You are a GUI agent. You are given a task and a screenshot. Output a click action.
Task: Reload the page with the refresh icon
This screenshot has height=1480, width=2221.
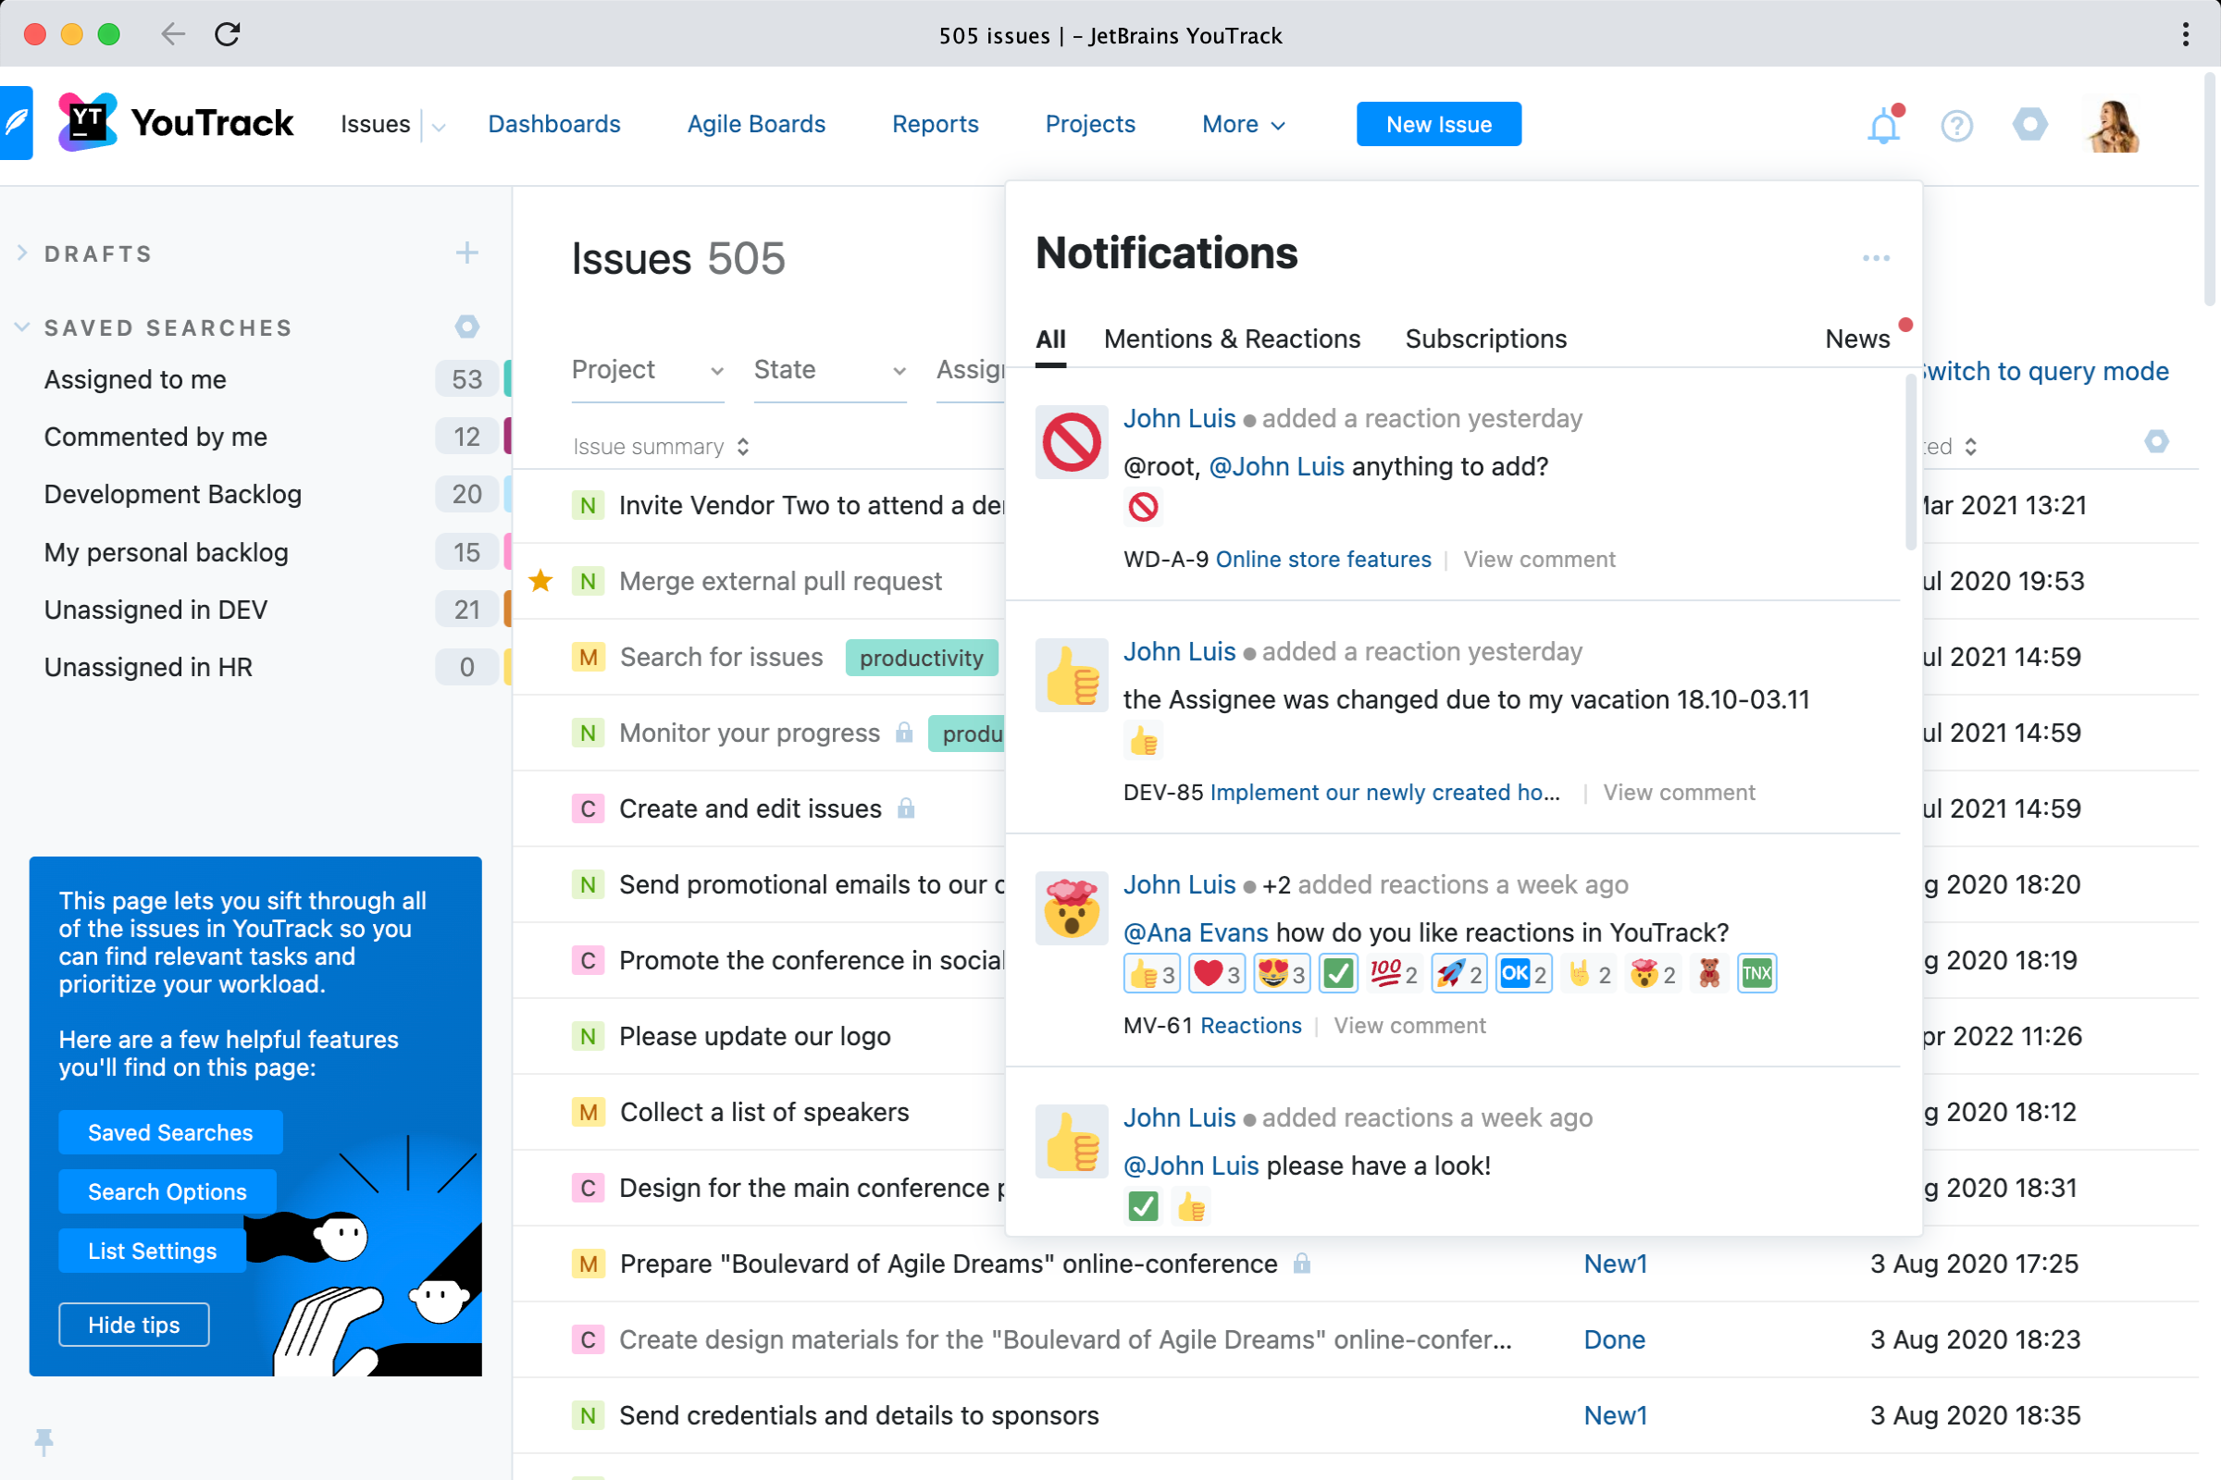coord(228,35)
